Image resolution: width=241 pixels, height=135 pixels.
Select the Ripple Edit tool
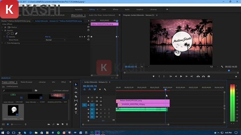[x=76, y=92]
